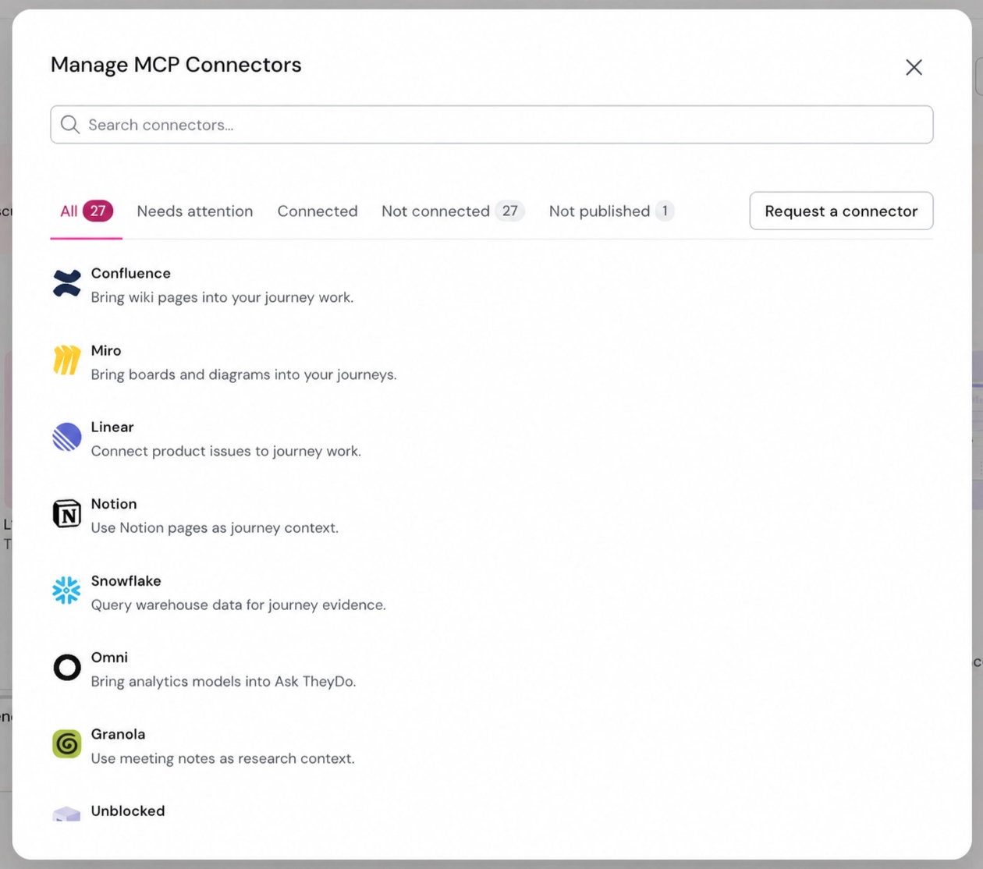Click 'Bring analytics models into Ask TheyDo.'
Viewport: 983px width, 869px height.
pos(224,682)
